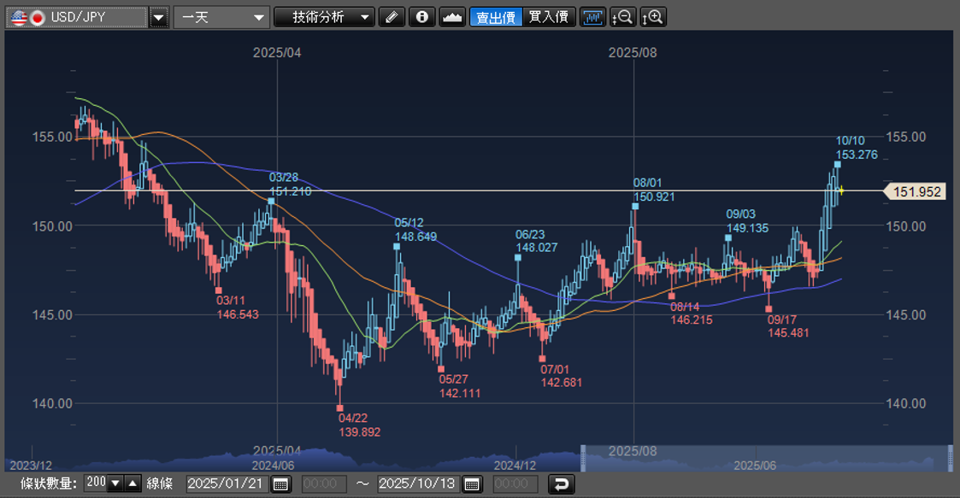Click the candlestick chart display icon
Image resolution: width=960 pixels, height=498 pixels.
(x=592, y=17)
